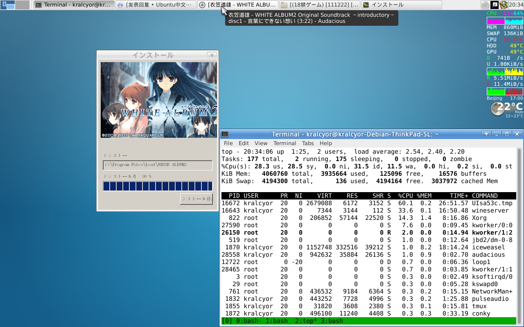Open the Tabs menu in Terminal
Screen dimensions: 524x327
308,143
